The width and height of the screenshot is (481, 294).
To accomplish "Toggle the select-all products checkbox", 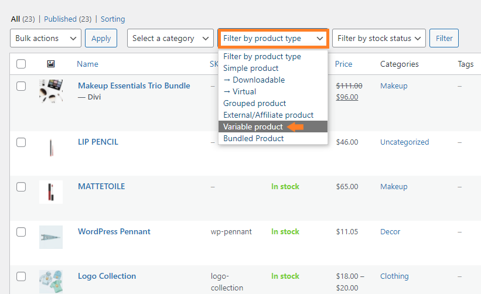I will click(x=21, y=64).
